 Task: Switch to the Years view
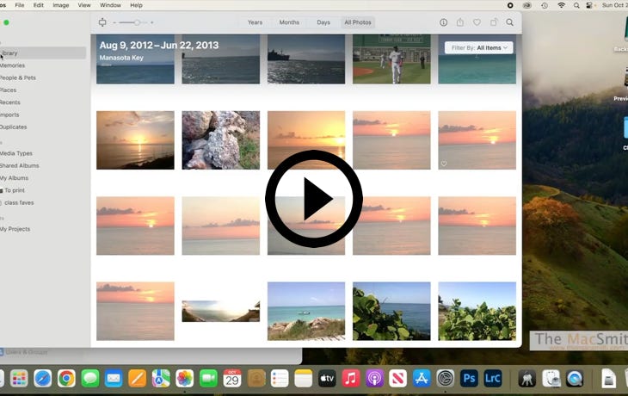pyautogui.click(x=255, y=22)
